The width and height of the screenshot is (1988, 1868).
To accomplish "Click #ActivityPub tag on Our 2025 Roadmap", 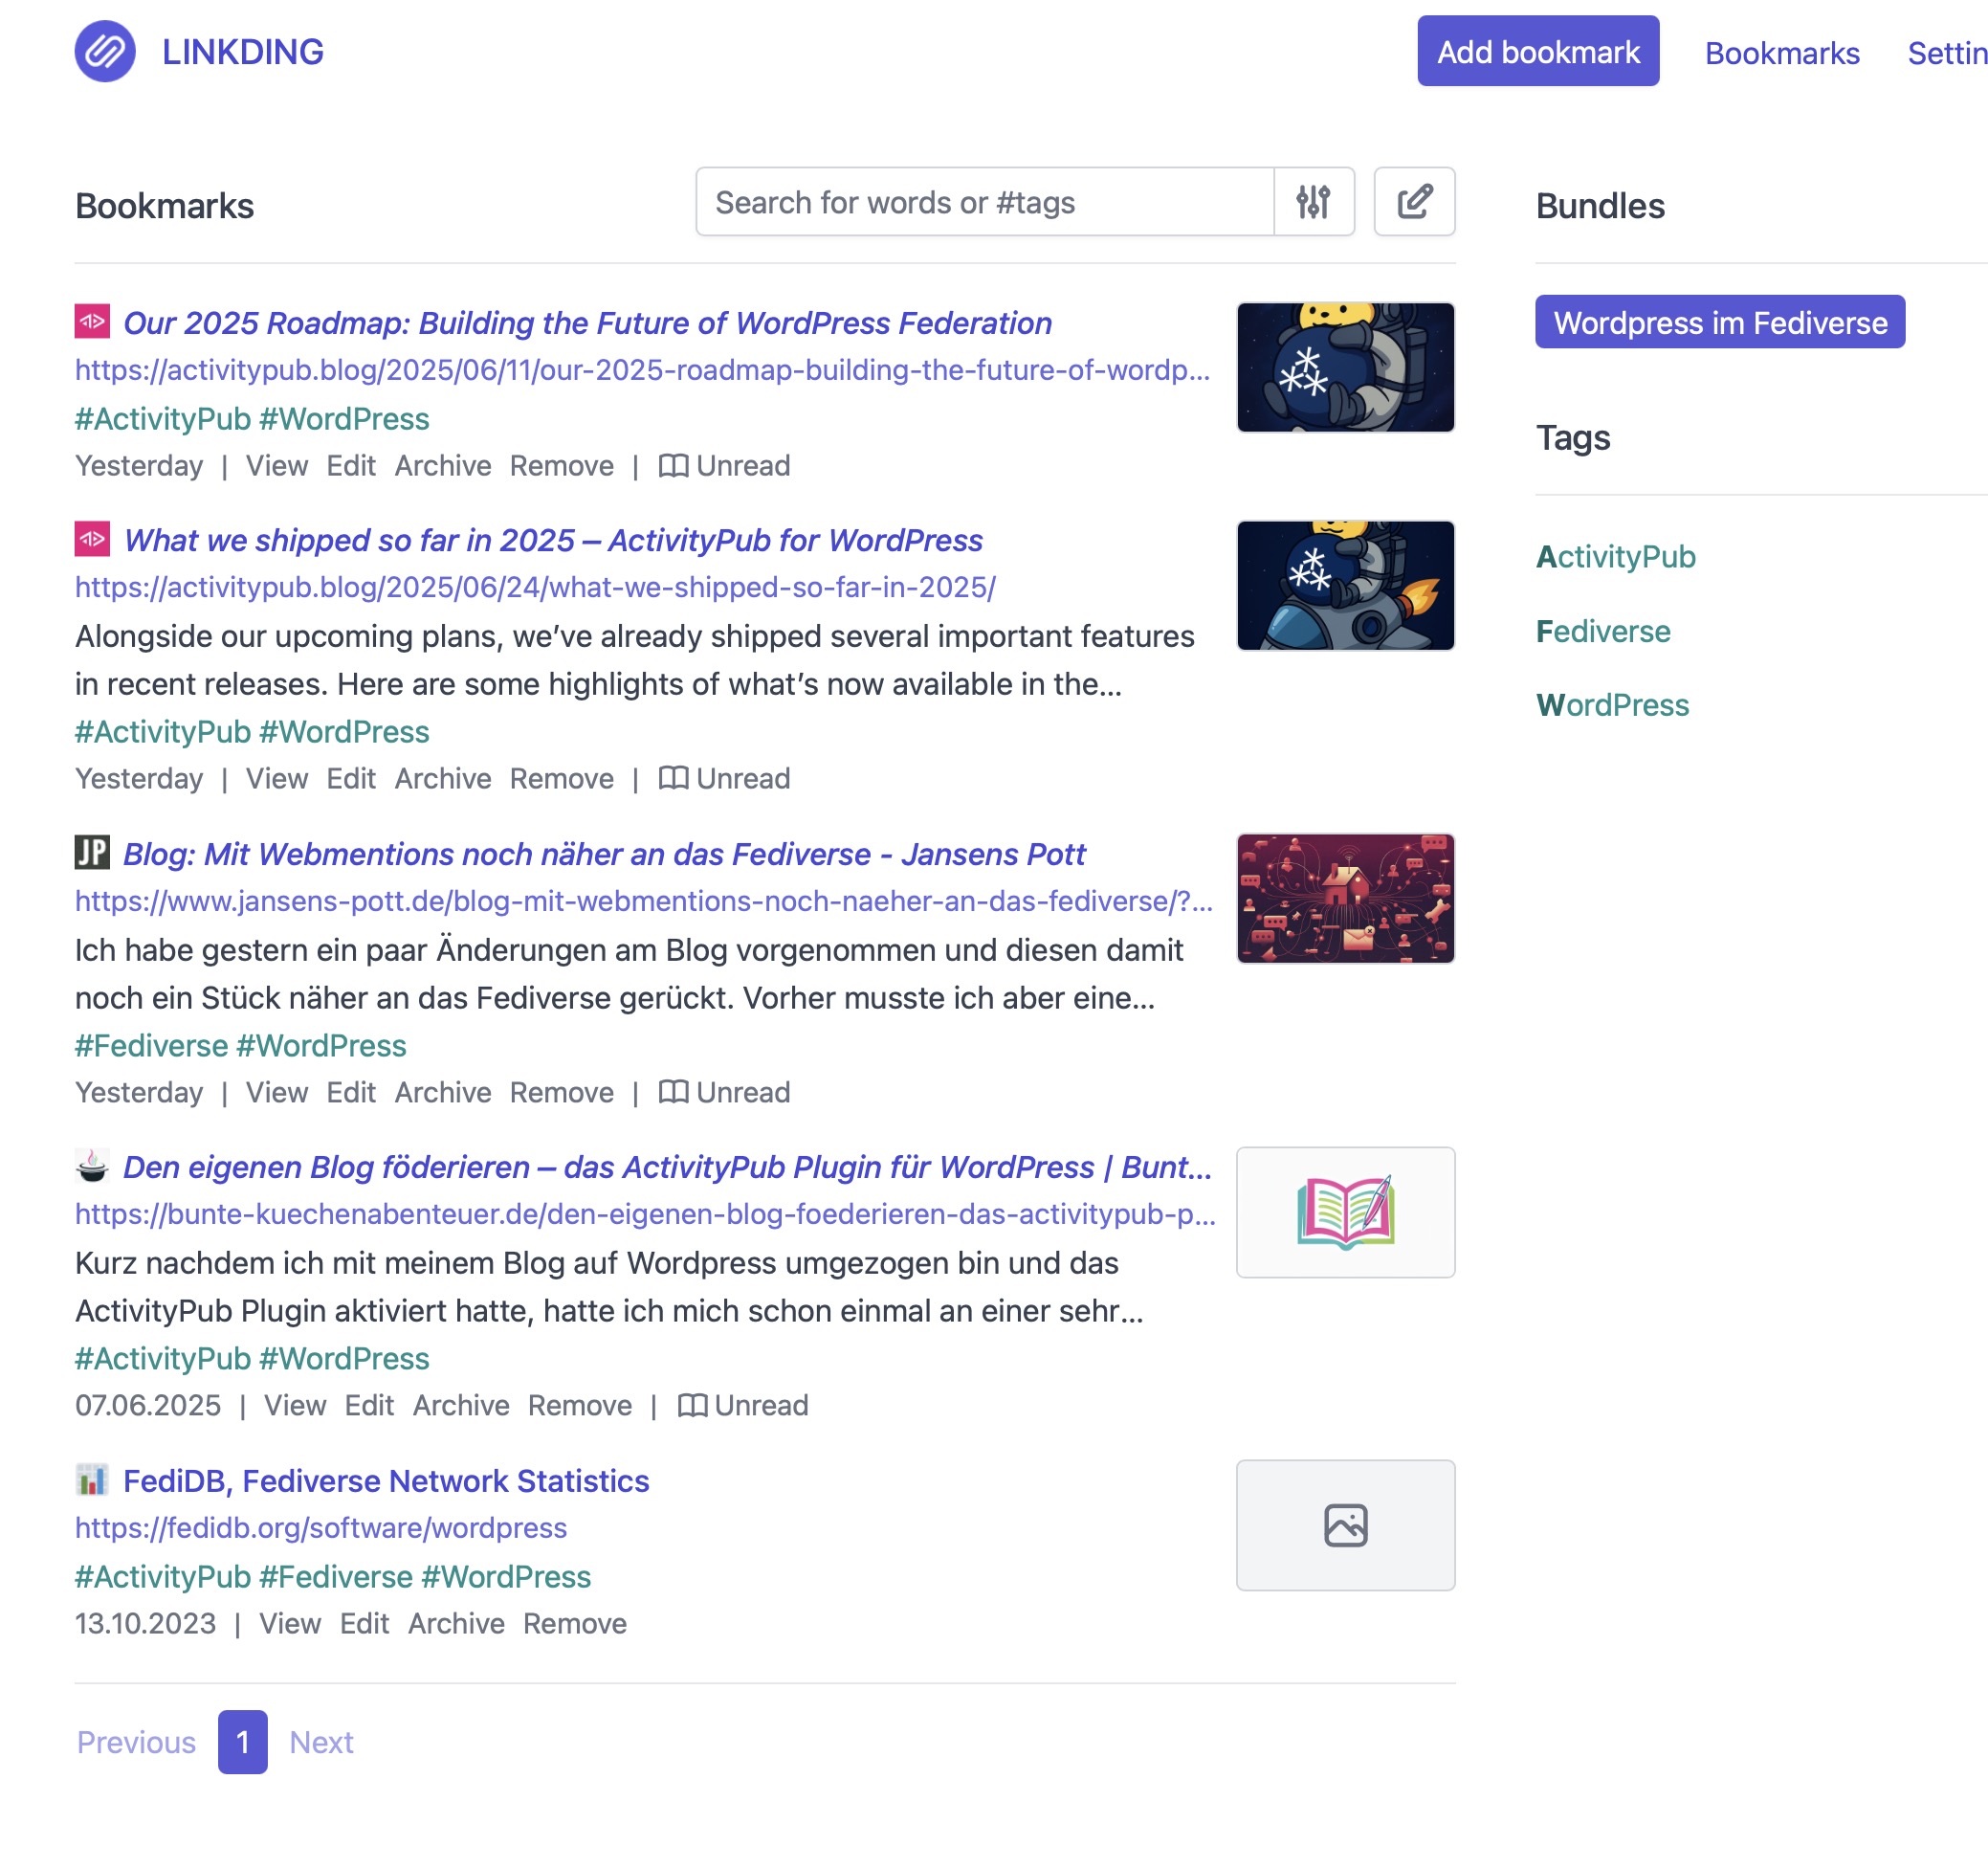I will click(163, 419).
